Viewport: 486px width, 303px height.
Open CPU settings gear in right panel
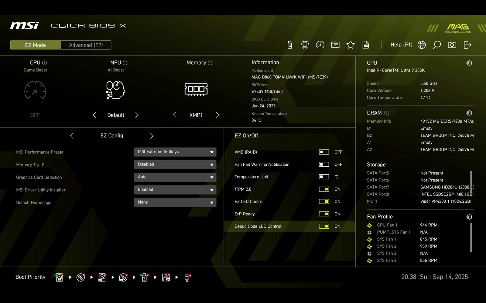coord(469,63)
